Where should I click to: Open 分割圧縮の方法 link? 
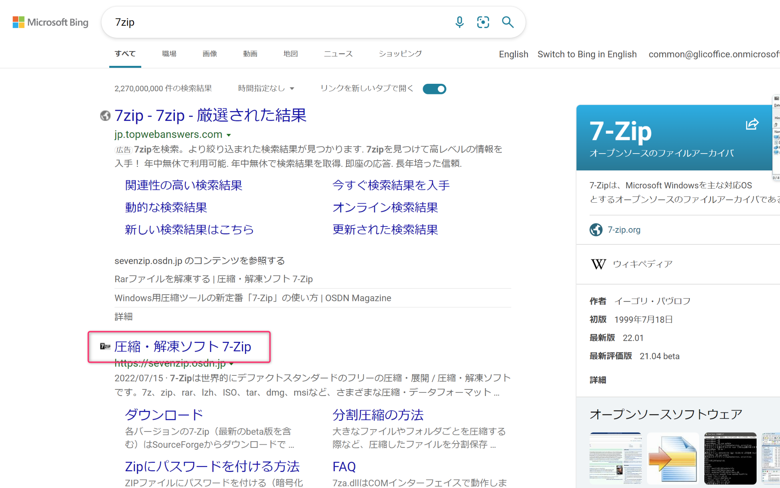pos(378,415)
